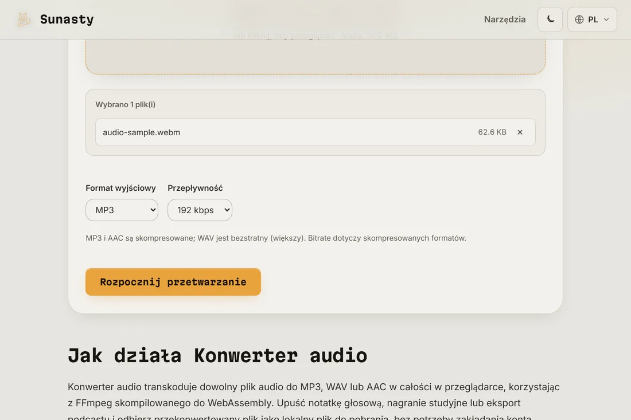631x420 pixels.
Task: Open the Sunasty home title link
Action: [67, 19]
